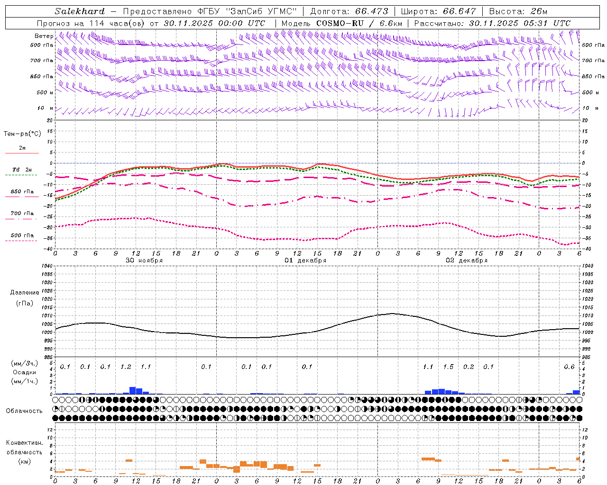607x485 pixels.
Task: Click the tallest blue precipitation bar on 30 ноября
Action: 133,390
